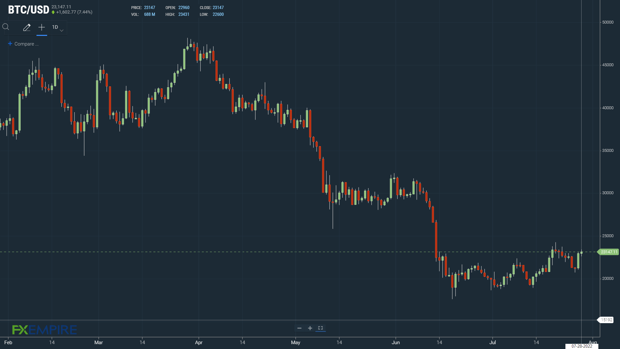Screen dimensions: 620x349
Task: Click the 25000 price axis label
Action: pos(608,236)
